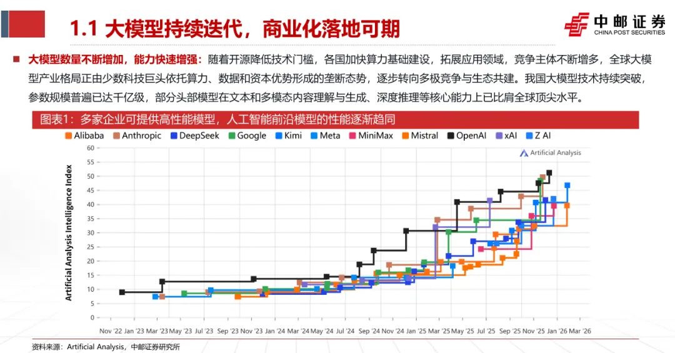Click the y-axis label '50'
Viewport: 675px width, 353px height.
click(x=91, y=176)
